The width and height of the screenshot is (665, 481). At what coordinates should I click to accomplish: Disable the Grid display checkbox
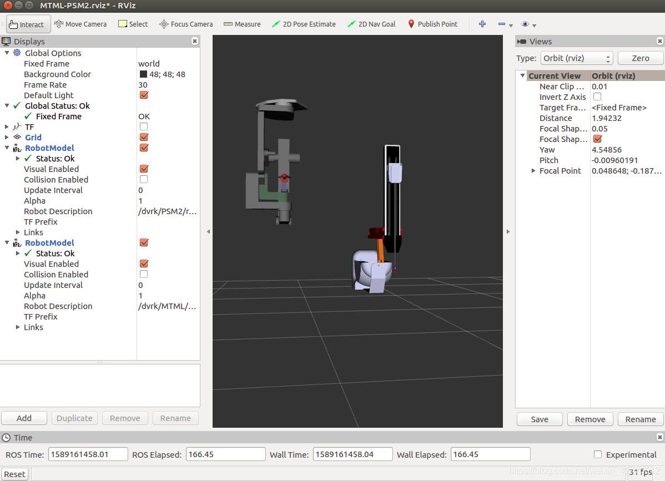pos(144,137)
